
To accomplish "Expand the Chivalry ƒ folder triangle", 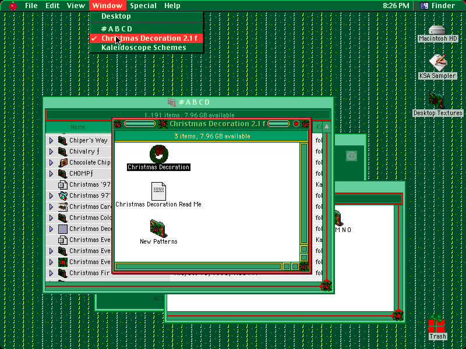I will (51, 151).
